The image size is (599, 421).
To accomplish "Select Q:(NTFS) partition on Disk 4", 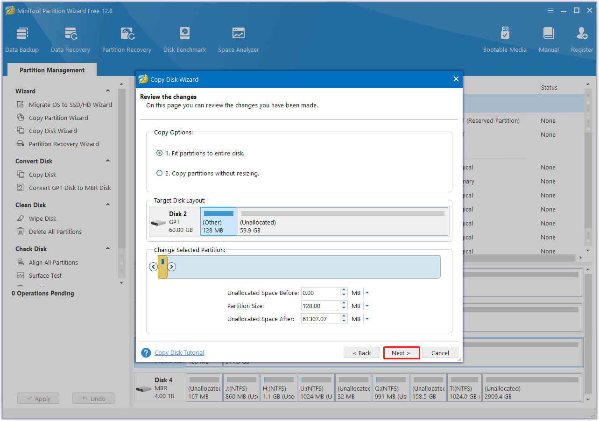I will click(x=391, y=388).
